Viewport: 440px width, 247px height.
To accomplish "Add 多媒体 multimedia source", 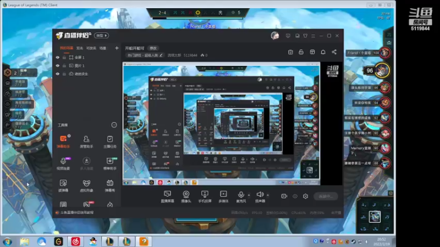I will (223, 197).
